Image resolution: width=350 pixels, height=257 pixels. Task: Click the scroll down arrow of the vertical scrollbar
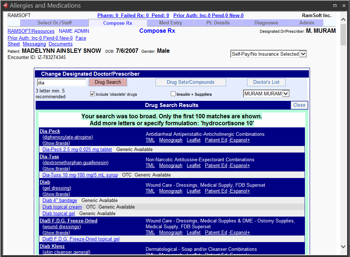click(x=343, y=246)
